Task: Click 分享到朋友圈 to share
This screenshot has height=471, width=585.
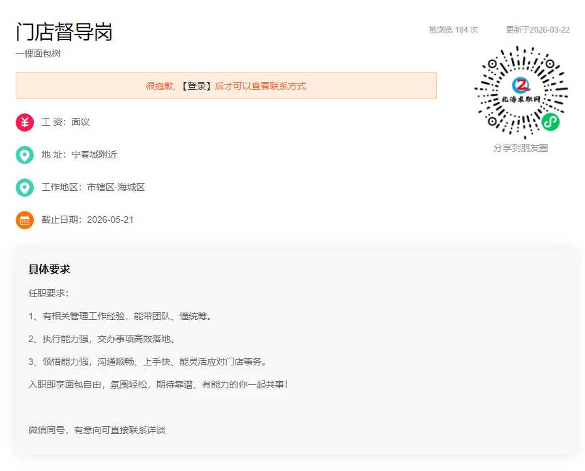Action: pyautogui.click(x=520, y=148)
